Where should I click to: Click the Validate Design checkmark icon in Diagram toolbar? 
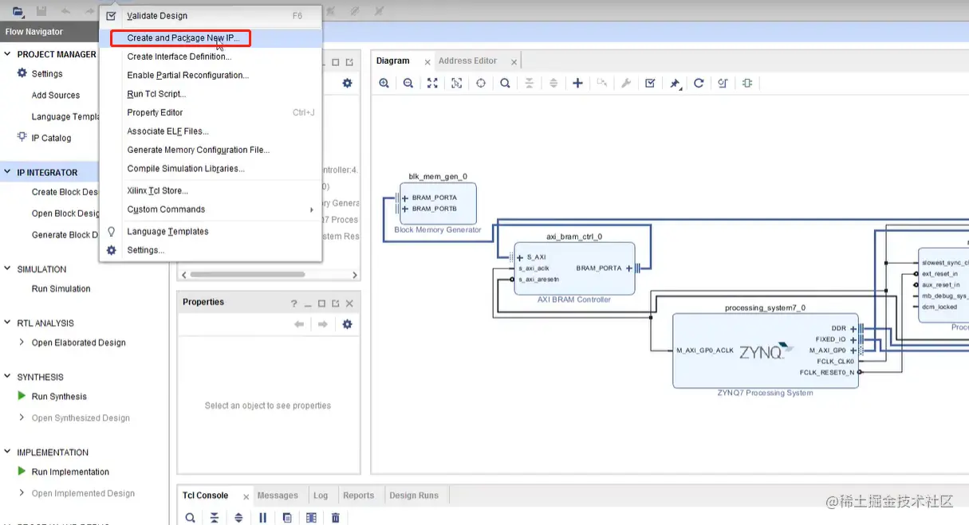point(650,83)
